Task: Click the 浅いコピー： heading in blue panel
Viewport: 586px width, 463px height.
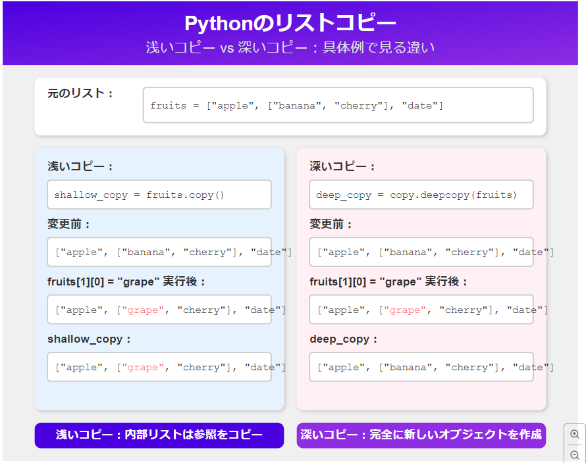Action: [80, 166]
